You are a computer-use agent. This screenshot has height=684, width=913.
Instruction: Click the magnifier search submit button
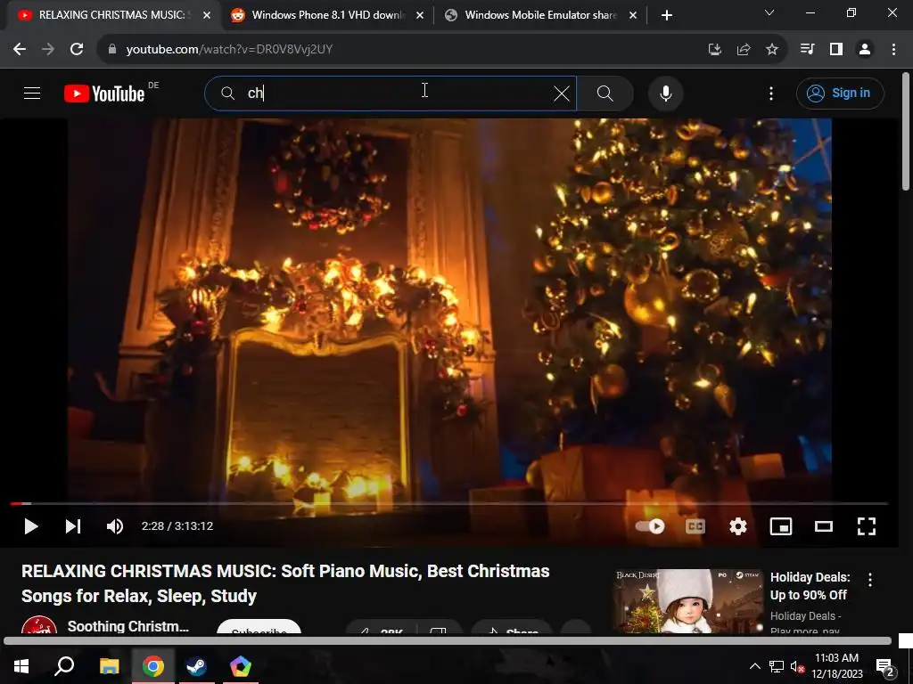[x=605, y=93]
